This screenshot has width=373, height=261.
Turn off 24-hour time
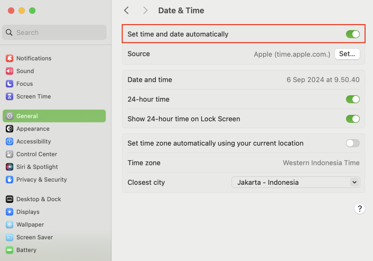click(x=352, y=99)
